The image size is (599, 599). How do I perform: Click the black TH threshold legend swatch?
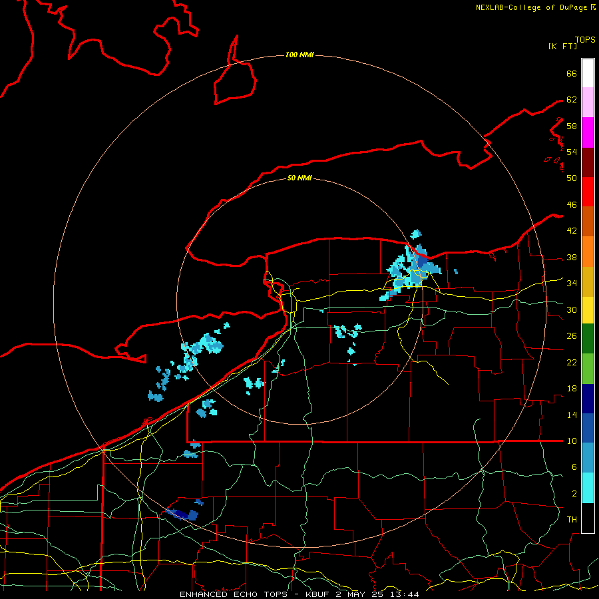point(588,518)
